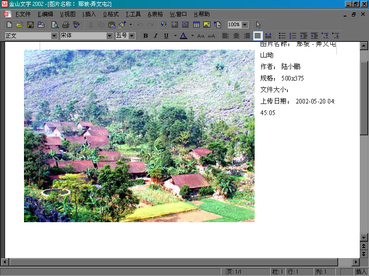This screenshot has width=369, height=276.
Task: Insert a table using the table icon
Action: [x=196, y=24]
